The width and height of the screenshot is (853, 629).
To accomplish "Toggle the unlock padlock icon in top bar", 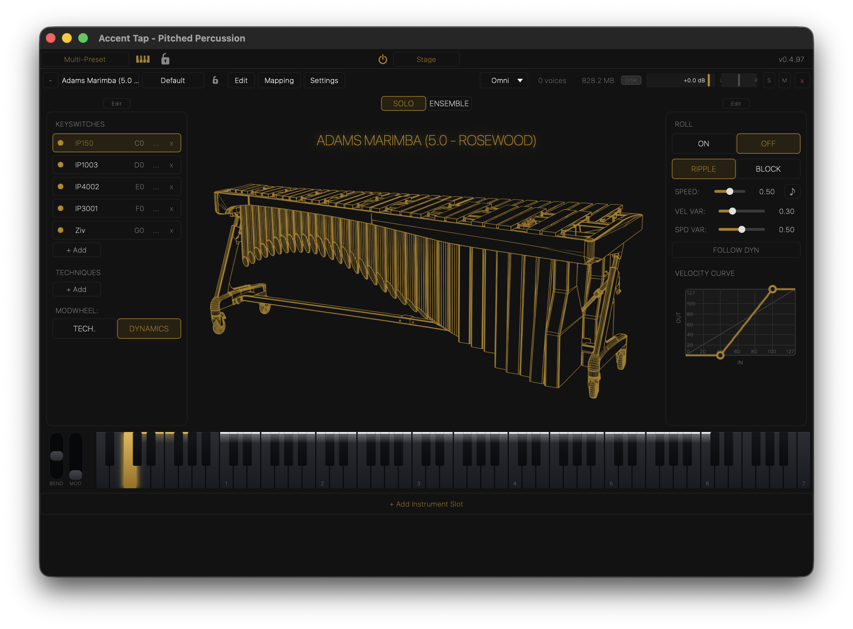I will [x=165, y=59].
